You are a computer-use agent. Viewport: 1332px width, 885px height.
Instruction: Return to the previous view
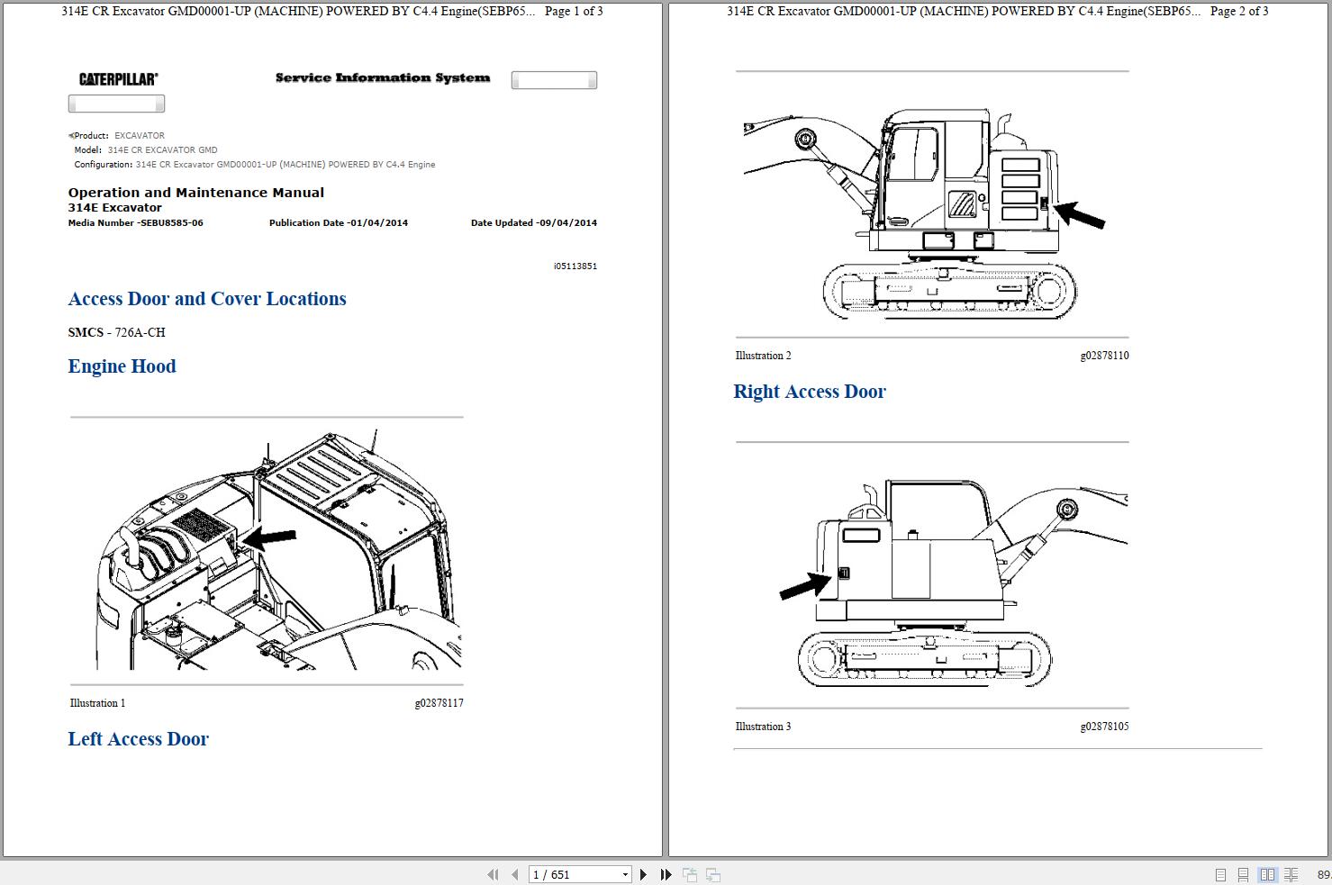(x=691, y=874)
